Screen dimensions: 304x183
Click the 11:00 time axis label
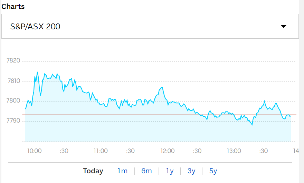coord(101,151)
